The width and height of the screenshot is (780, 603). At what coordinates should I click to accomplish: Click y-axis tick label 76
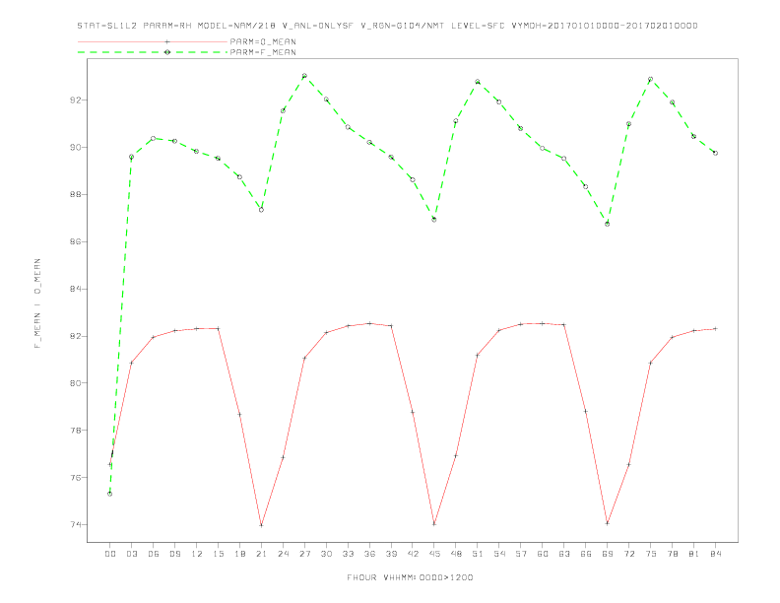(x=76, y=478)
